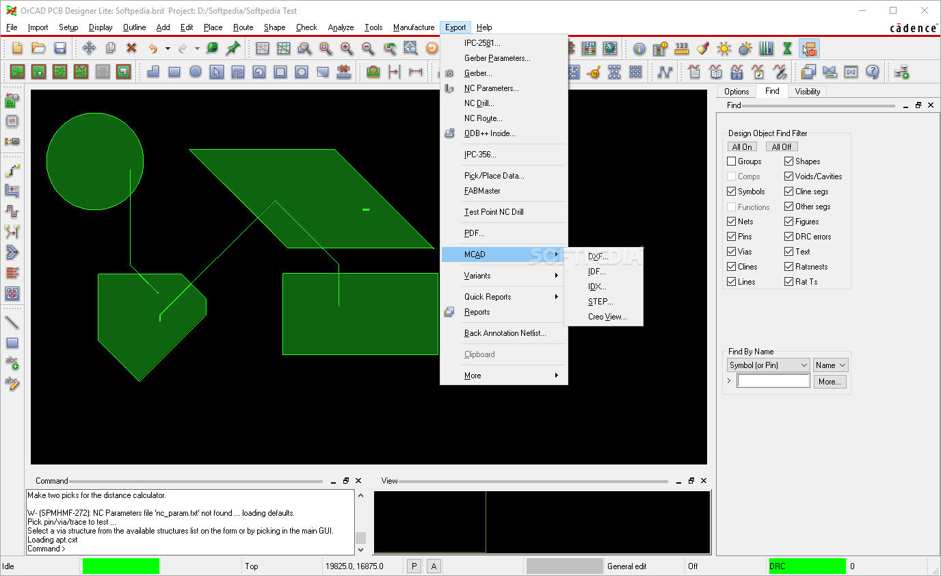Click the green hourglass icon
Viewport: 941px width, 576px height.
click(x=787, y=49)
